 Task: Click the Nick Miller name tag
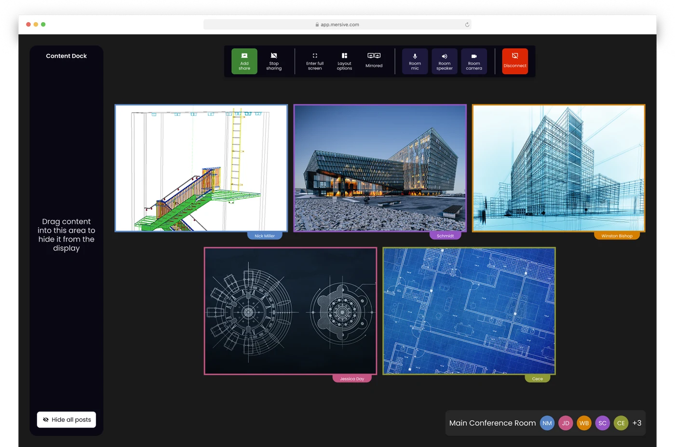click(265, 236)
